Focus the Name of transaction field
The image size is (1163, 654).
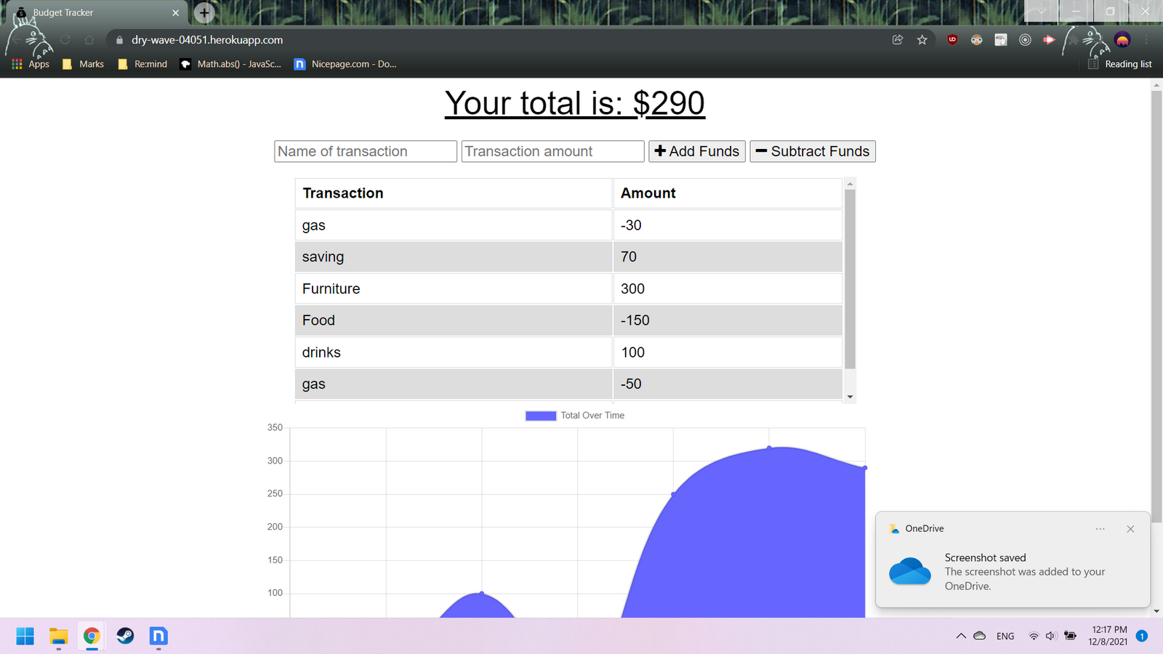[366, 151]
